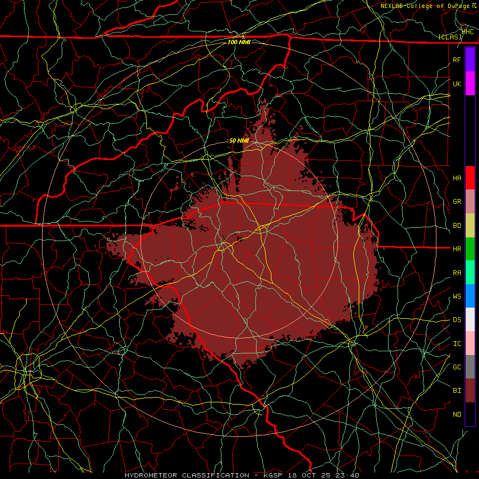This screenshot has height=479, width=479.
Task: Select the GR pink legend swatch
Action: click(470, 202)
